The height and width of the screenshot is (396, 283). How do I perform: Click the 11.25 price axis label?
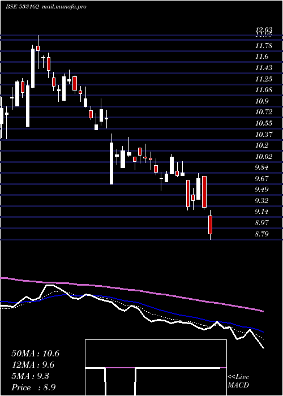pyautogui.click(x=264, y=79)
